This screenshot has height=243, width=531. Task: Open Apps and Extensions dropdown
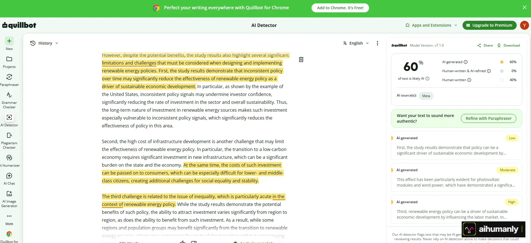pos(431,25)
